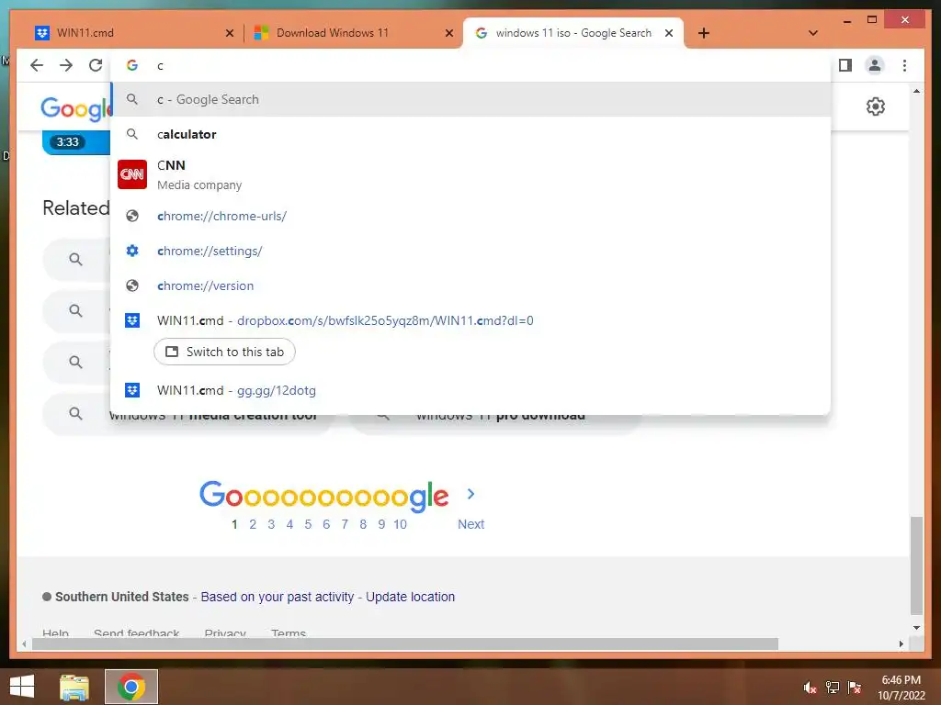Click the 'Switch to this tab' button
This screenshot has width=941, height=705.
click(x=224, y=352)
